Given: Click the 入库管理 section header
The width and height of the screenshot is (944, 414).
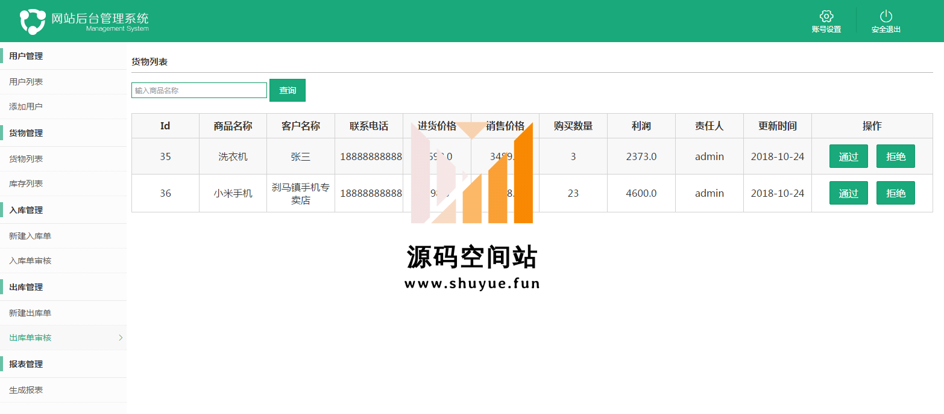Looking at the screenshot, I should point(26,210).
